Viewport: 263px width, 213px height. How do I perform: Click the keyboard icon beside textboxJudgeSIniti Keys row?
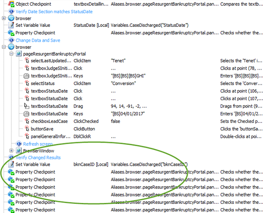(x=26, y=76)
